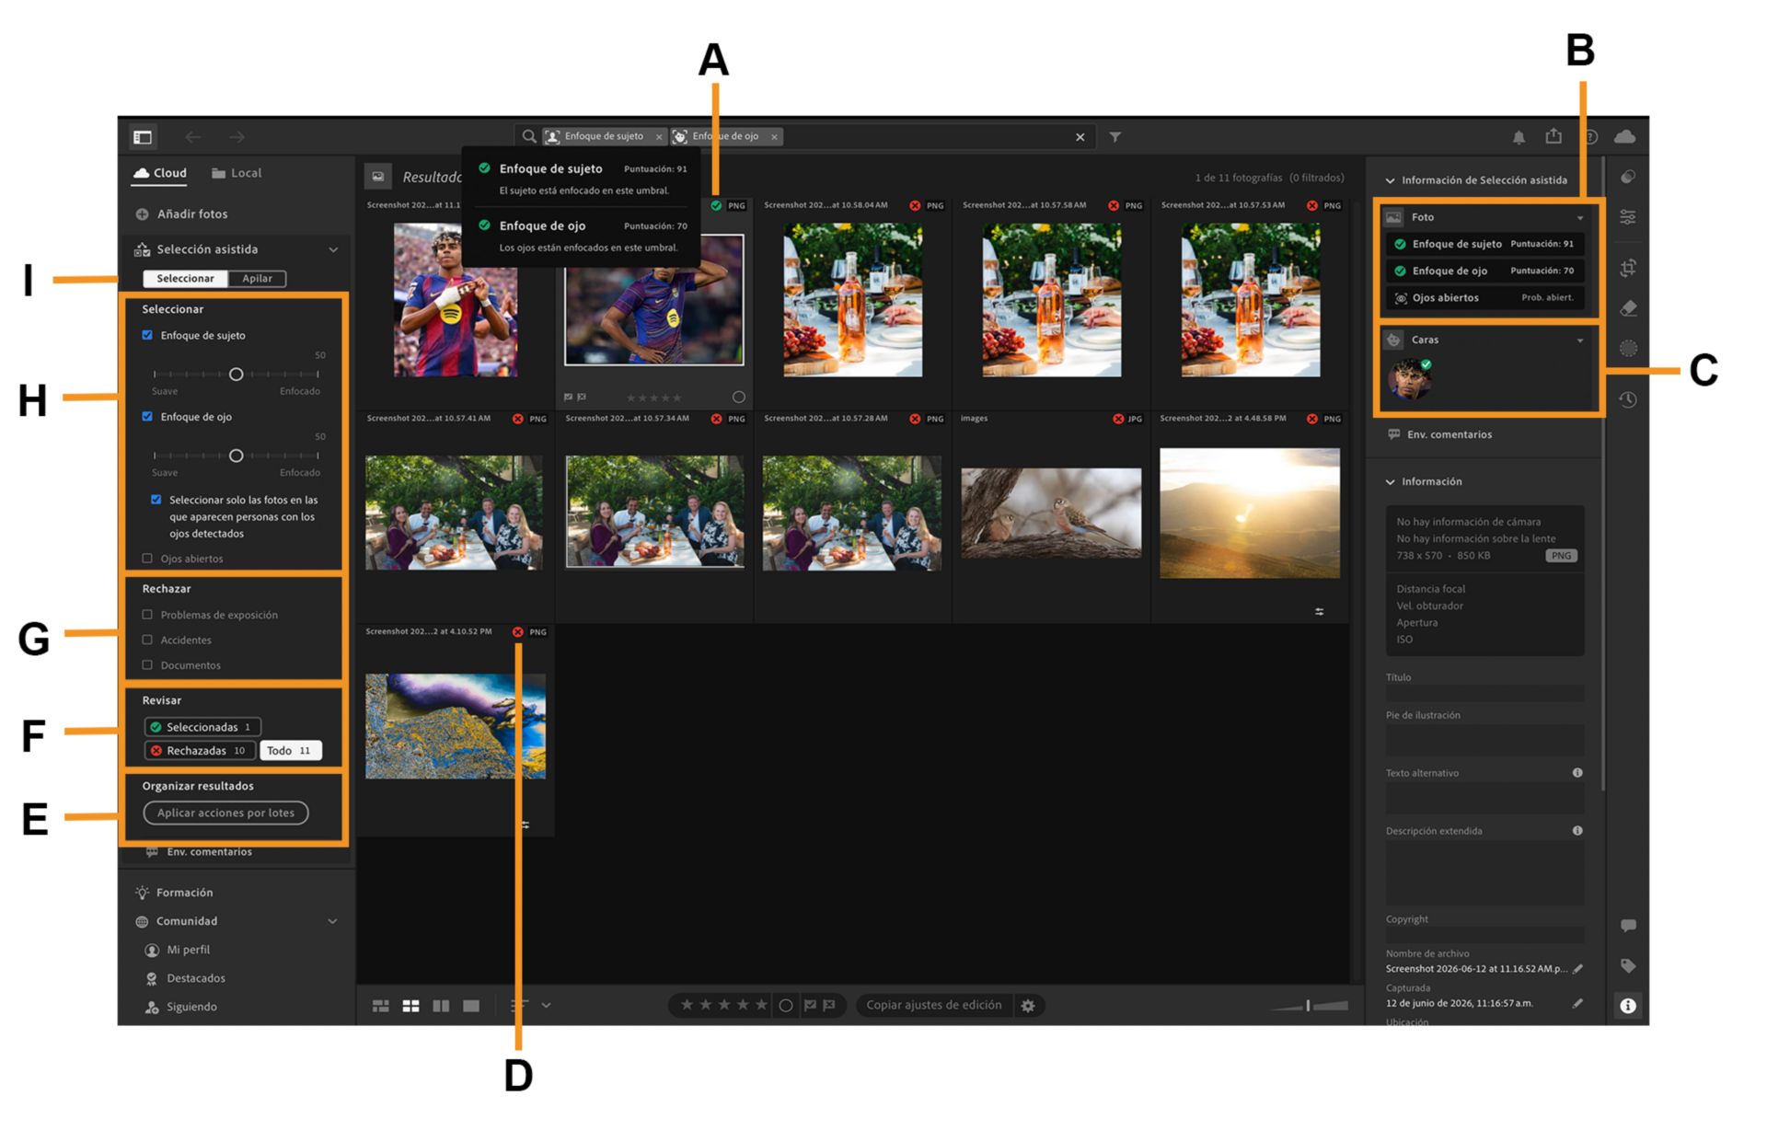The image size is (1767, 1142).
Task: Uncheck Enfoque de sujeto checkbox
Action: click(147, 335)
